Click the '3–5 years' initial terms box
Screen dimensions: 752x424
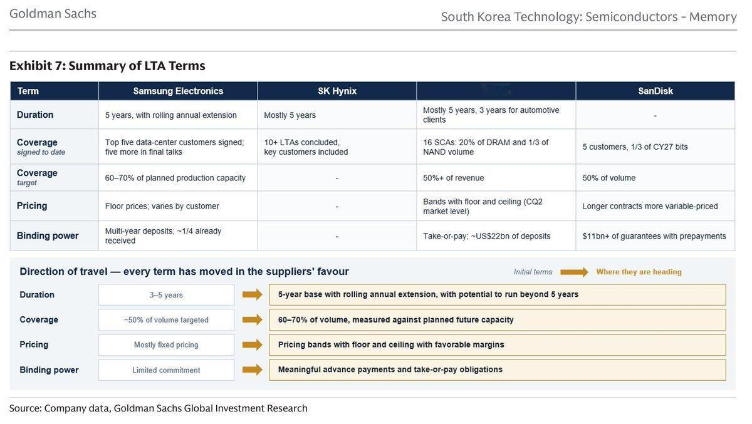167,294
